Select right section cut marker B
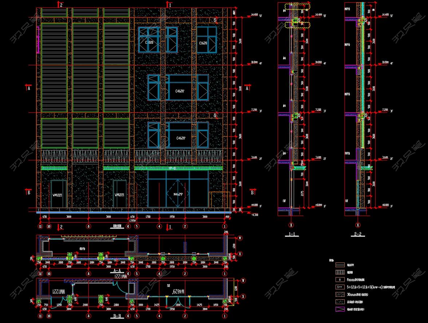The width and height of the screenshot is (428, 323). (x=253, y=192)
